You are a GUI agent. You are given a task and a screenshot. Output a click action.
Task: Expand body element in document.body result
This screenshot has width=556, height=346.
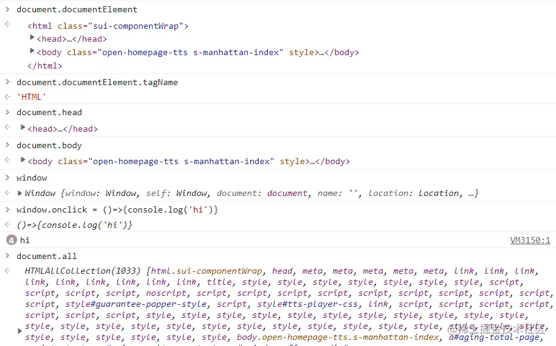coord(23,160)
